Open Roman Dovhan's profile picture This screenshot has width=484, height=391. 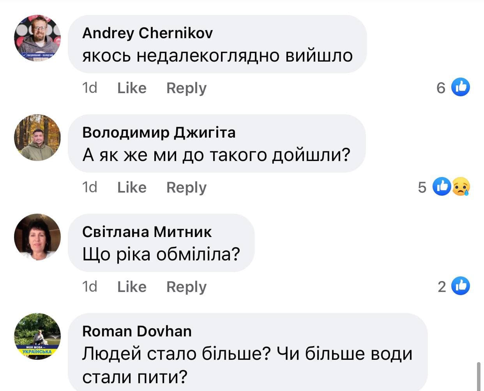coord(37,336)
